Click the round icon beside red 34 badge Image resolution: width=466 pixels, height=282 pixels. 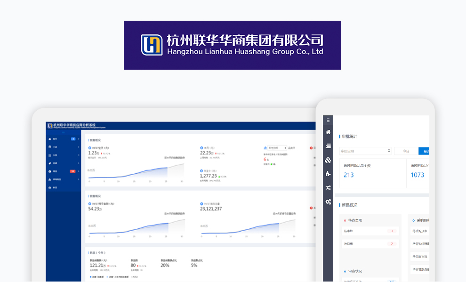[x=49, y=171]
